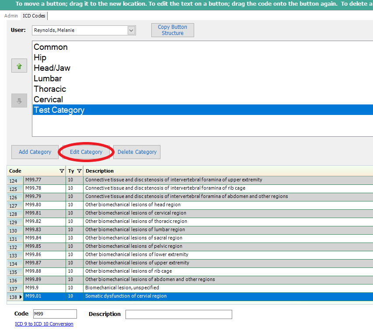The height and width of the screenshot is (333, 373).
Task: Click into the Code input field
Action: tap(55, 314)
